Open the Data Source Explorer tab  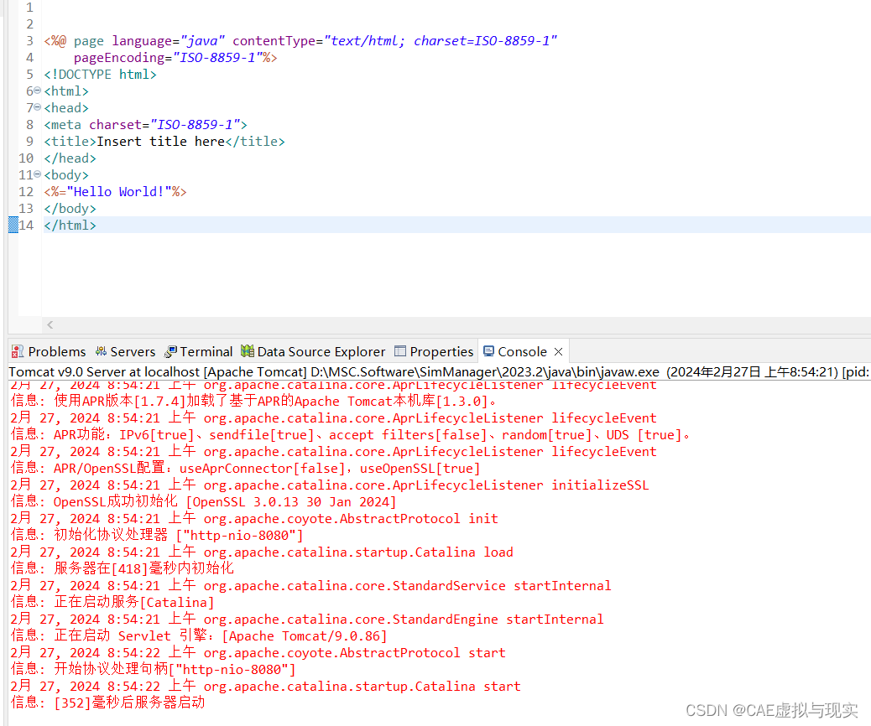[x=321, y=351]
